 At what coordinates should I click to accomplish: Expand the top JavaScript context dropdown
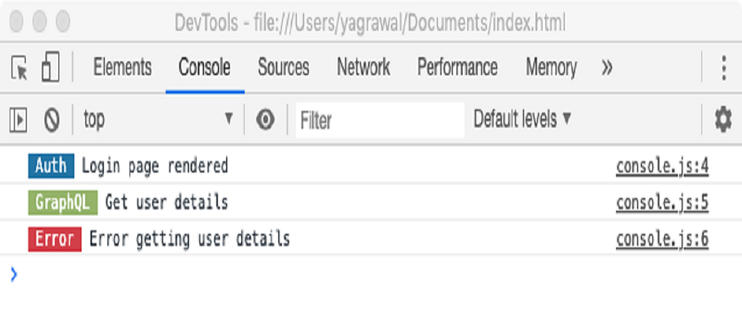(158, 119)
